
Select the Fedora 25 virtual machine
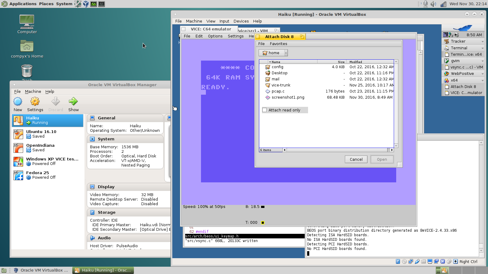tap(48, 175)
